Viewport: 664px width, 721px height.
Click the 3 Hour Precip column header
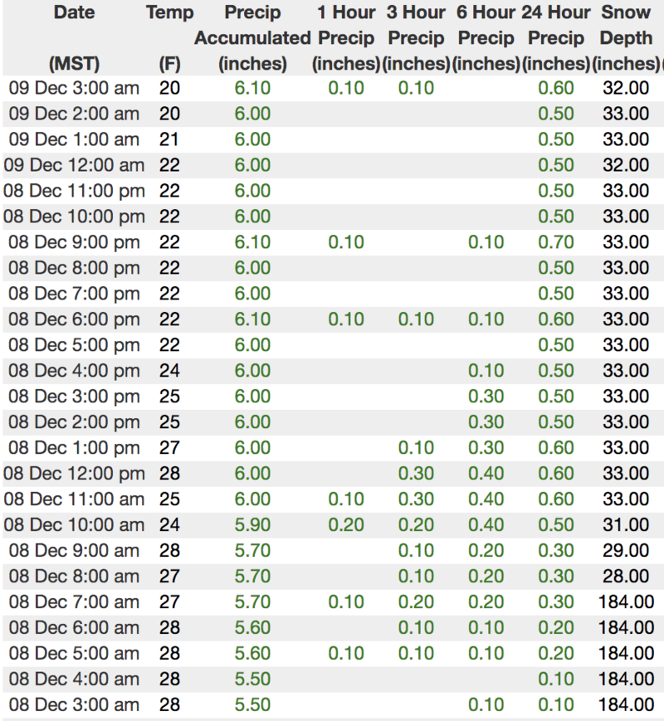tap(416, 38)
